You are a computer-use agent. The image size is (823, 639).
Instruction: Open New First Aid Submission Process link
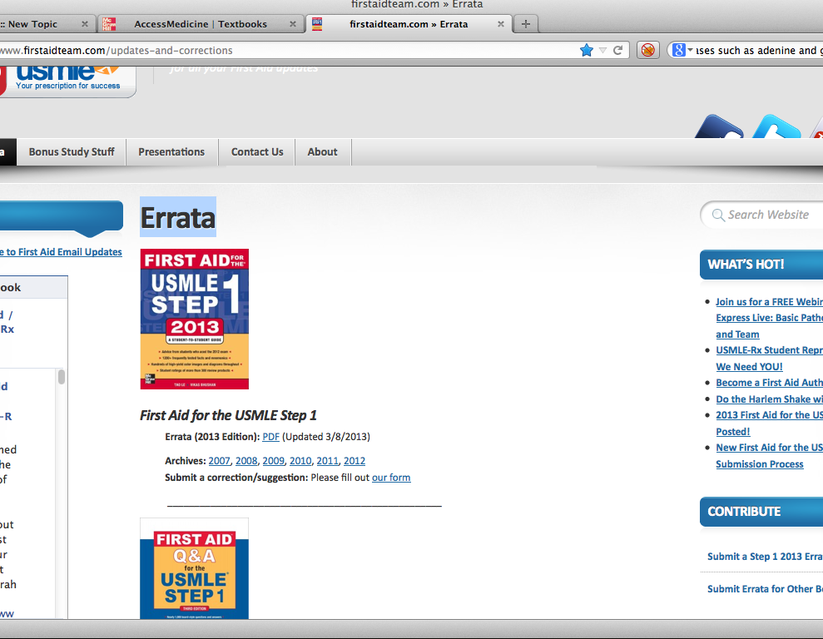tap(769, 455)
